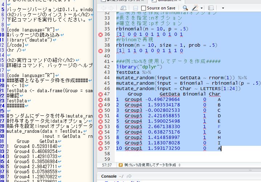Click the view working directory arrow in Console
261x182 pixels.
point(129,176)
